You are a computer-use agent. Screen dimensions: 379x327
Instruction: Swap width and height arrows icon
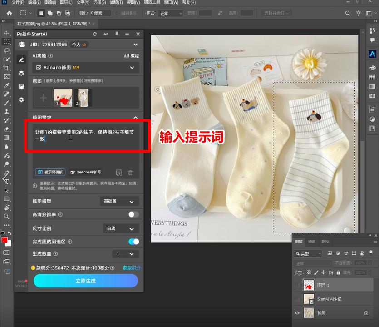tap(220, 13)
